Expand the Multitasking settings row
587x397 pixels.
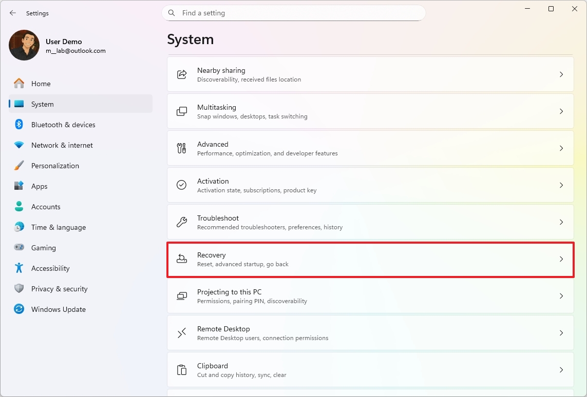pyautogui.click(x=370, y=111)
